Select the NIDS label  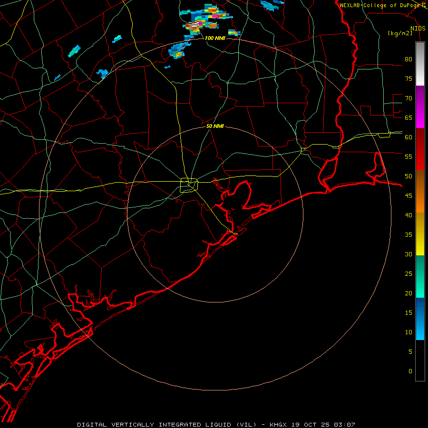[418, 29]
